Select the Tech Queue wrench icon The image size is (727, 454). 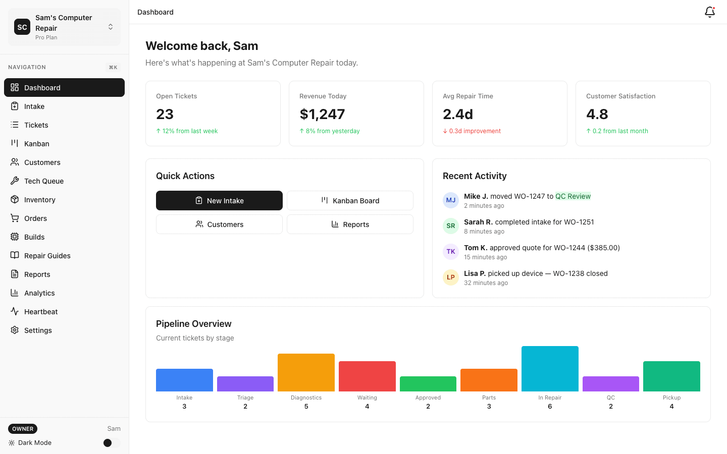[15, 181]
